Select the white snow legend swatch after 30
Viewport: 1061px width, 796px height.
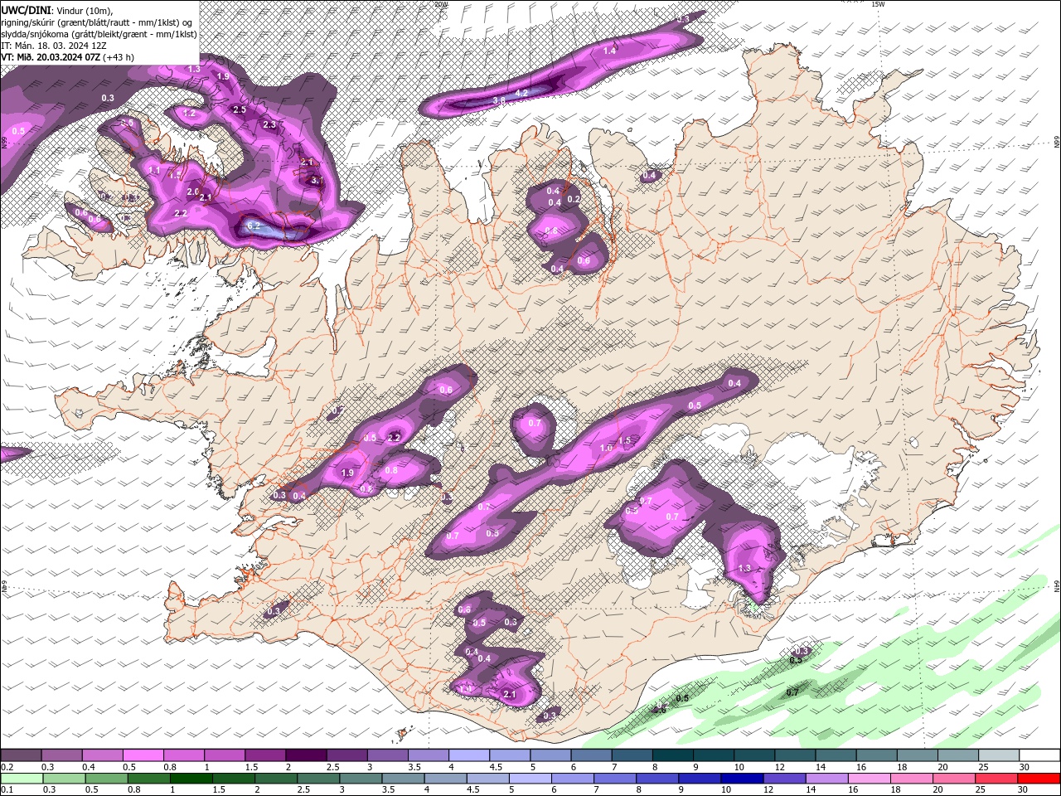[1039, 755]
